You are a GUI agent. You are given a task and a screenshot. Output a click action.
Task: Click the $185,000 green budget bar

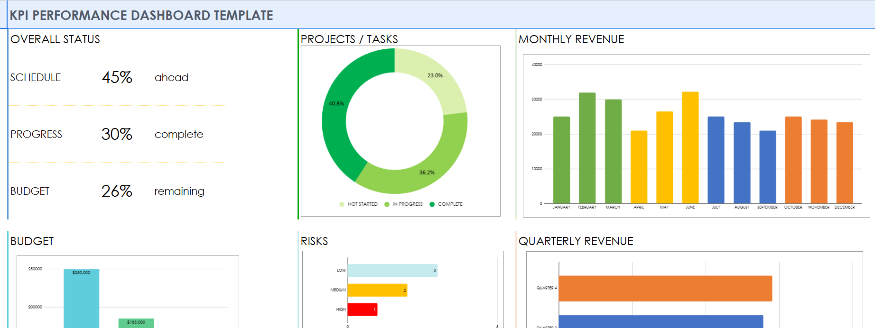pos(136,324)
